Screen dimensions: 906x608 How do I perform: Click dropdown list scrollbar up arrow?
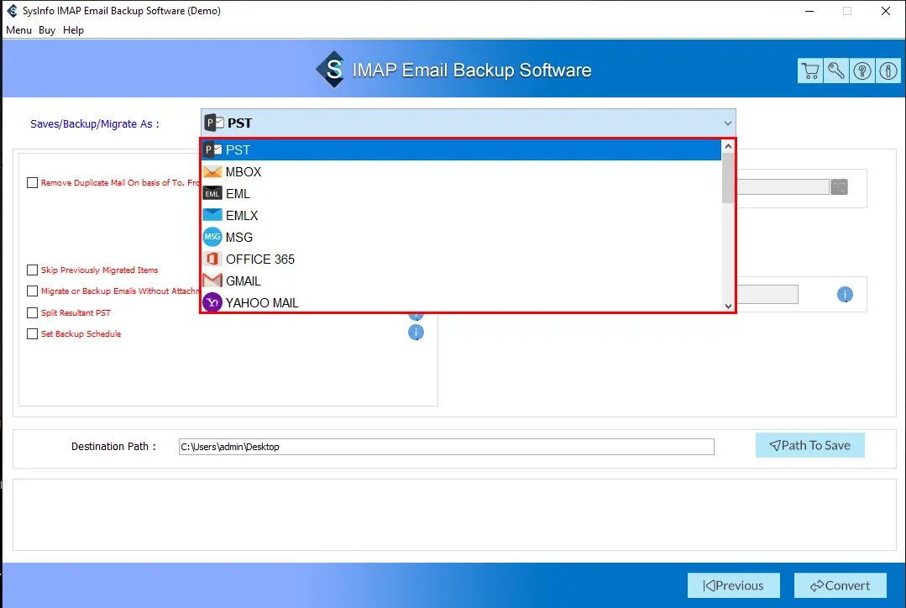pos(728,146)
